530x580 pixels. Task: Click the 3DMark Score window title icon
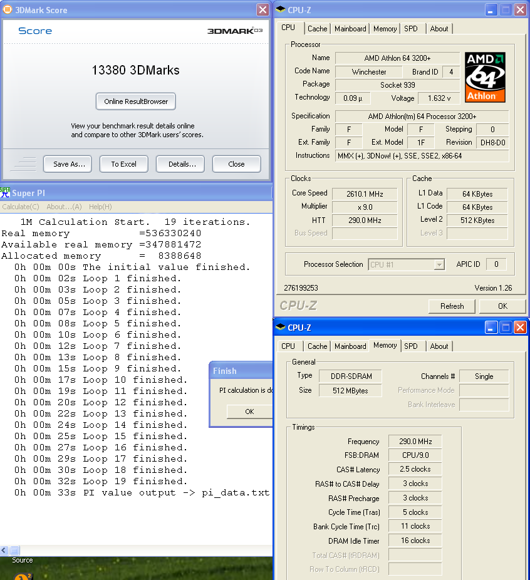pyautogui.click(x=7, y=9)
